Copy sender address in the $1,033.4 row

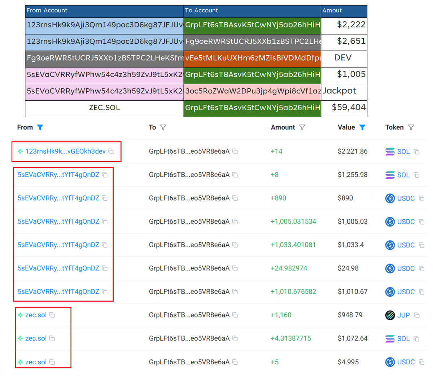105,245
